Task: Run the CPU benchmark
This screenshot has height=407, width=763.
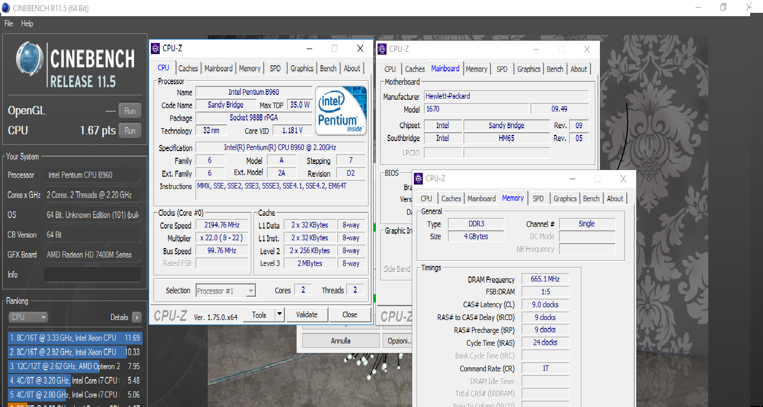Action: click(x=130, y=130)
